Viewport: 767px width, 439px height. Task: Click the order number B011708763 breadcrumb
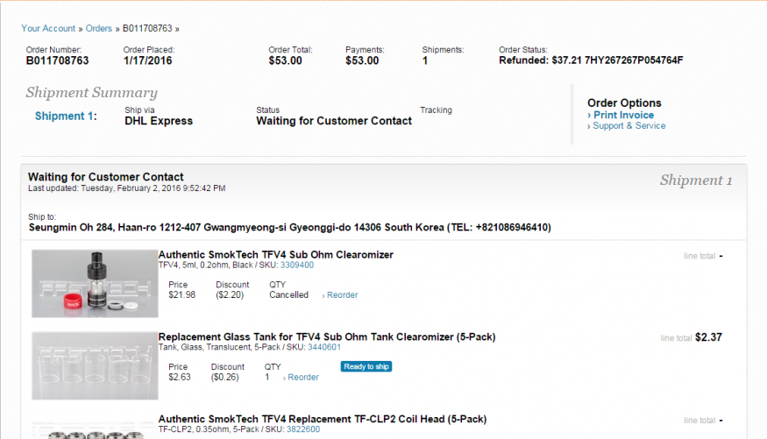point(147,28)
